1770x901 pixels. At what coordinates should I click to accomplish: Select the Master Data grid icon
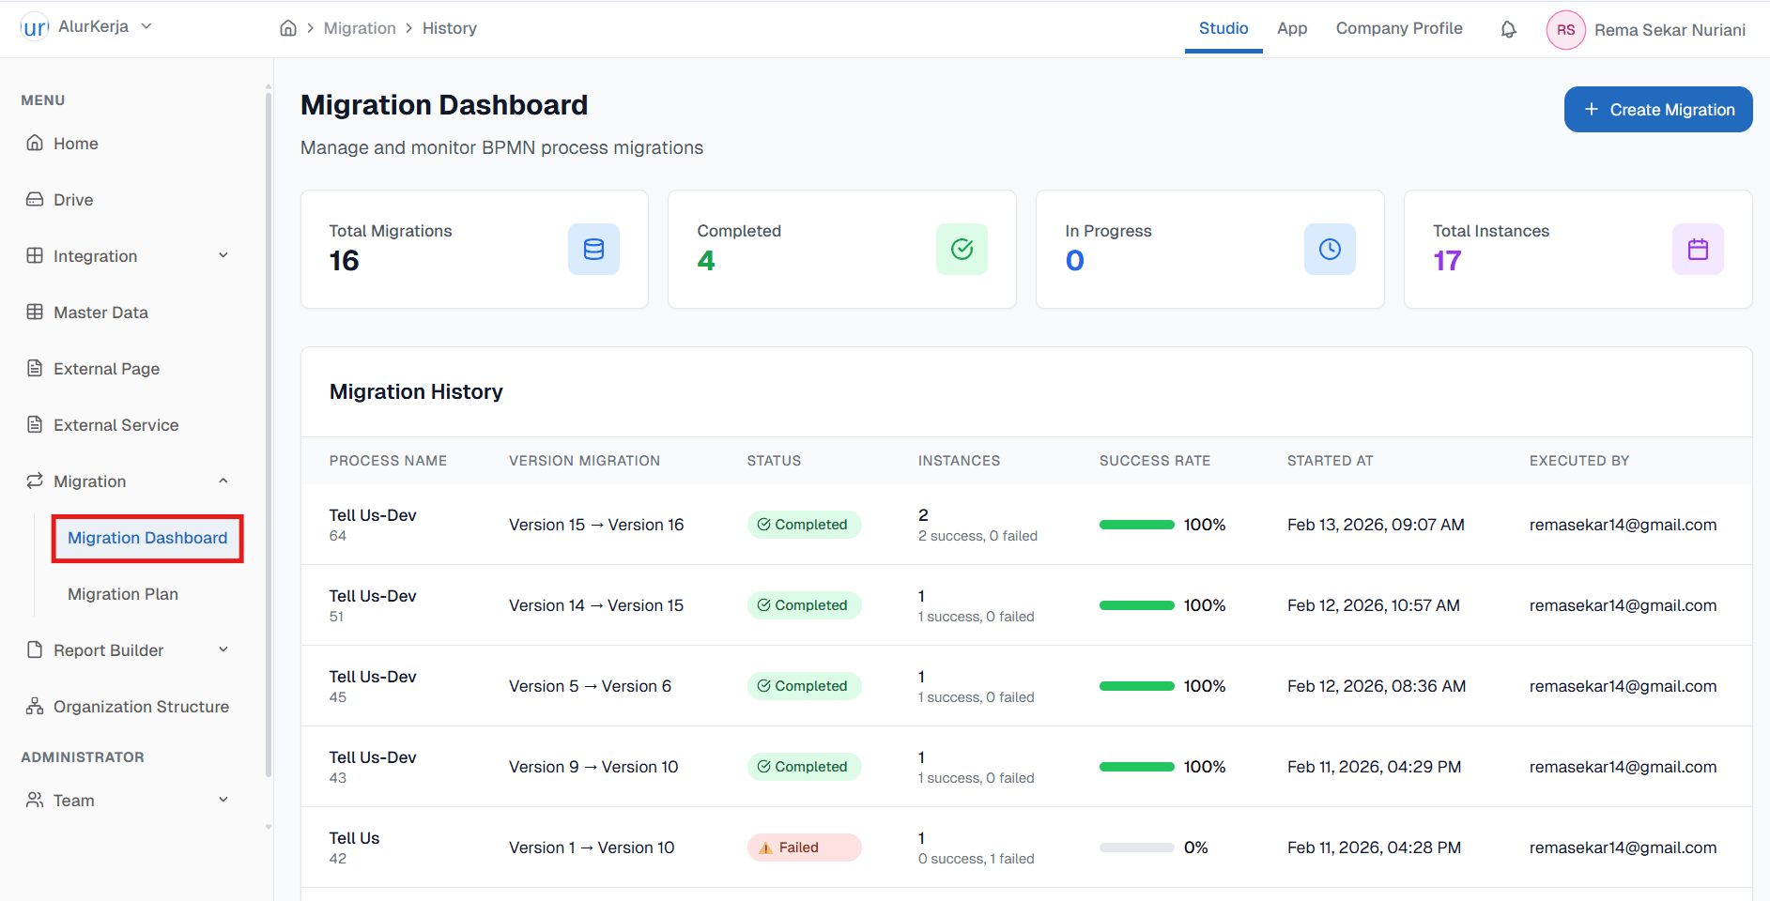(x=35, y=312)
